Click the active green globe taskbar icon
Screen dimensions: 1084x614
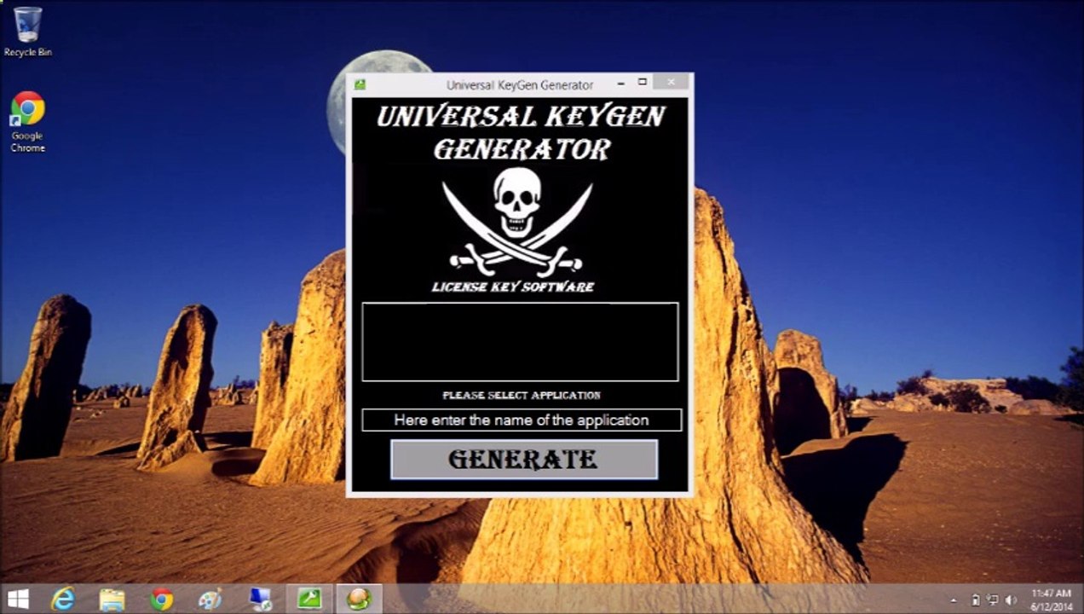tap(359, 600)
